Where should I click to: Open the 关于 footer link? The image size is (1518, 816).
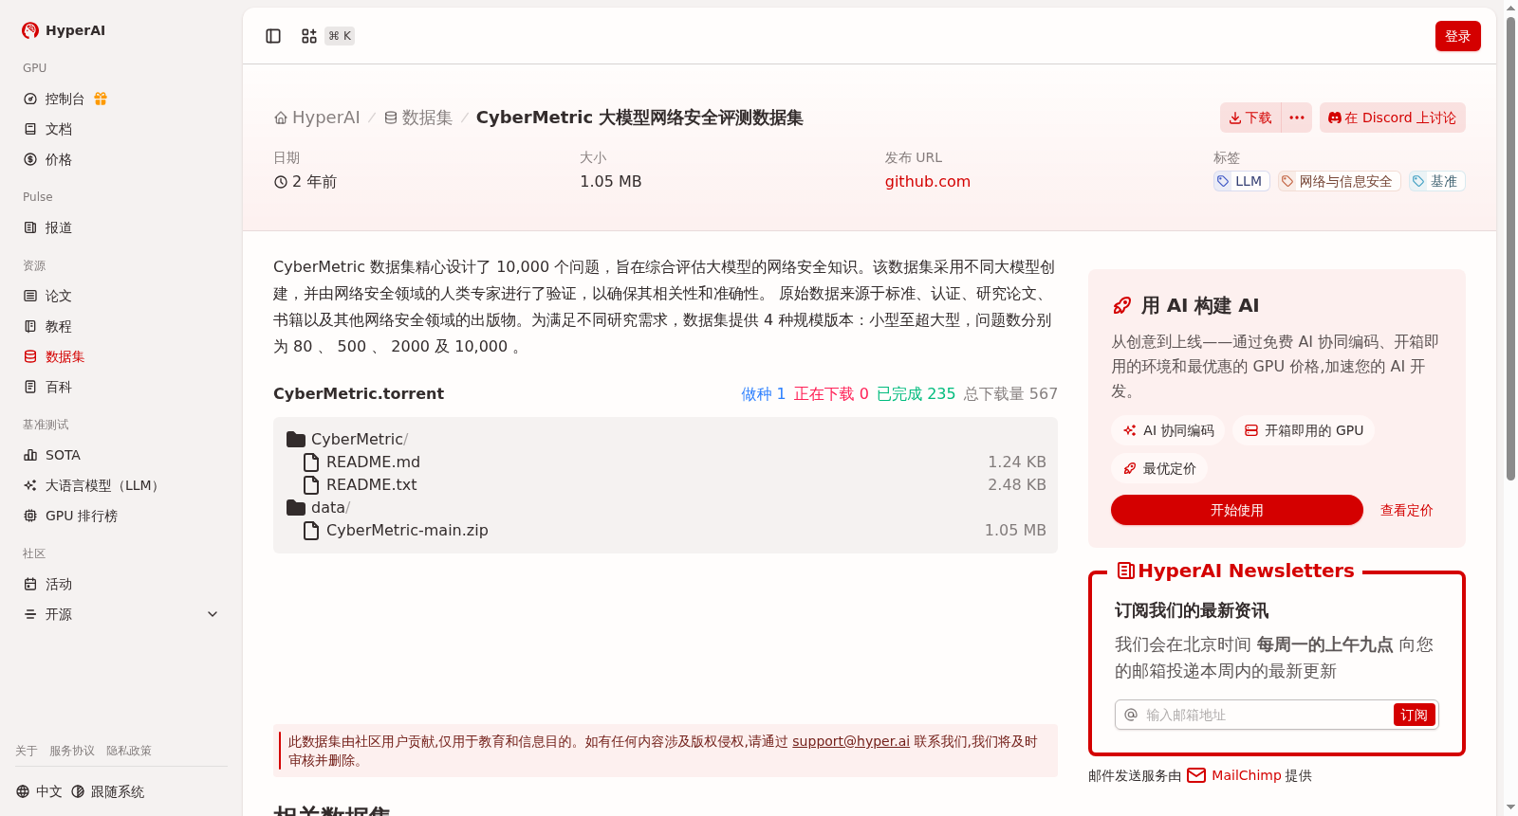click(27, 751)
